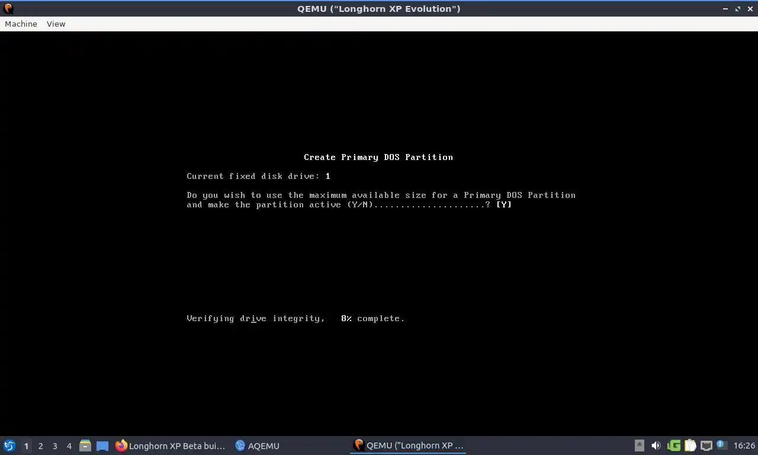Open the View menu
Image resolution: width=758 pixels, height=455 pixels.
(x=56, y=24)
